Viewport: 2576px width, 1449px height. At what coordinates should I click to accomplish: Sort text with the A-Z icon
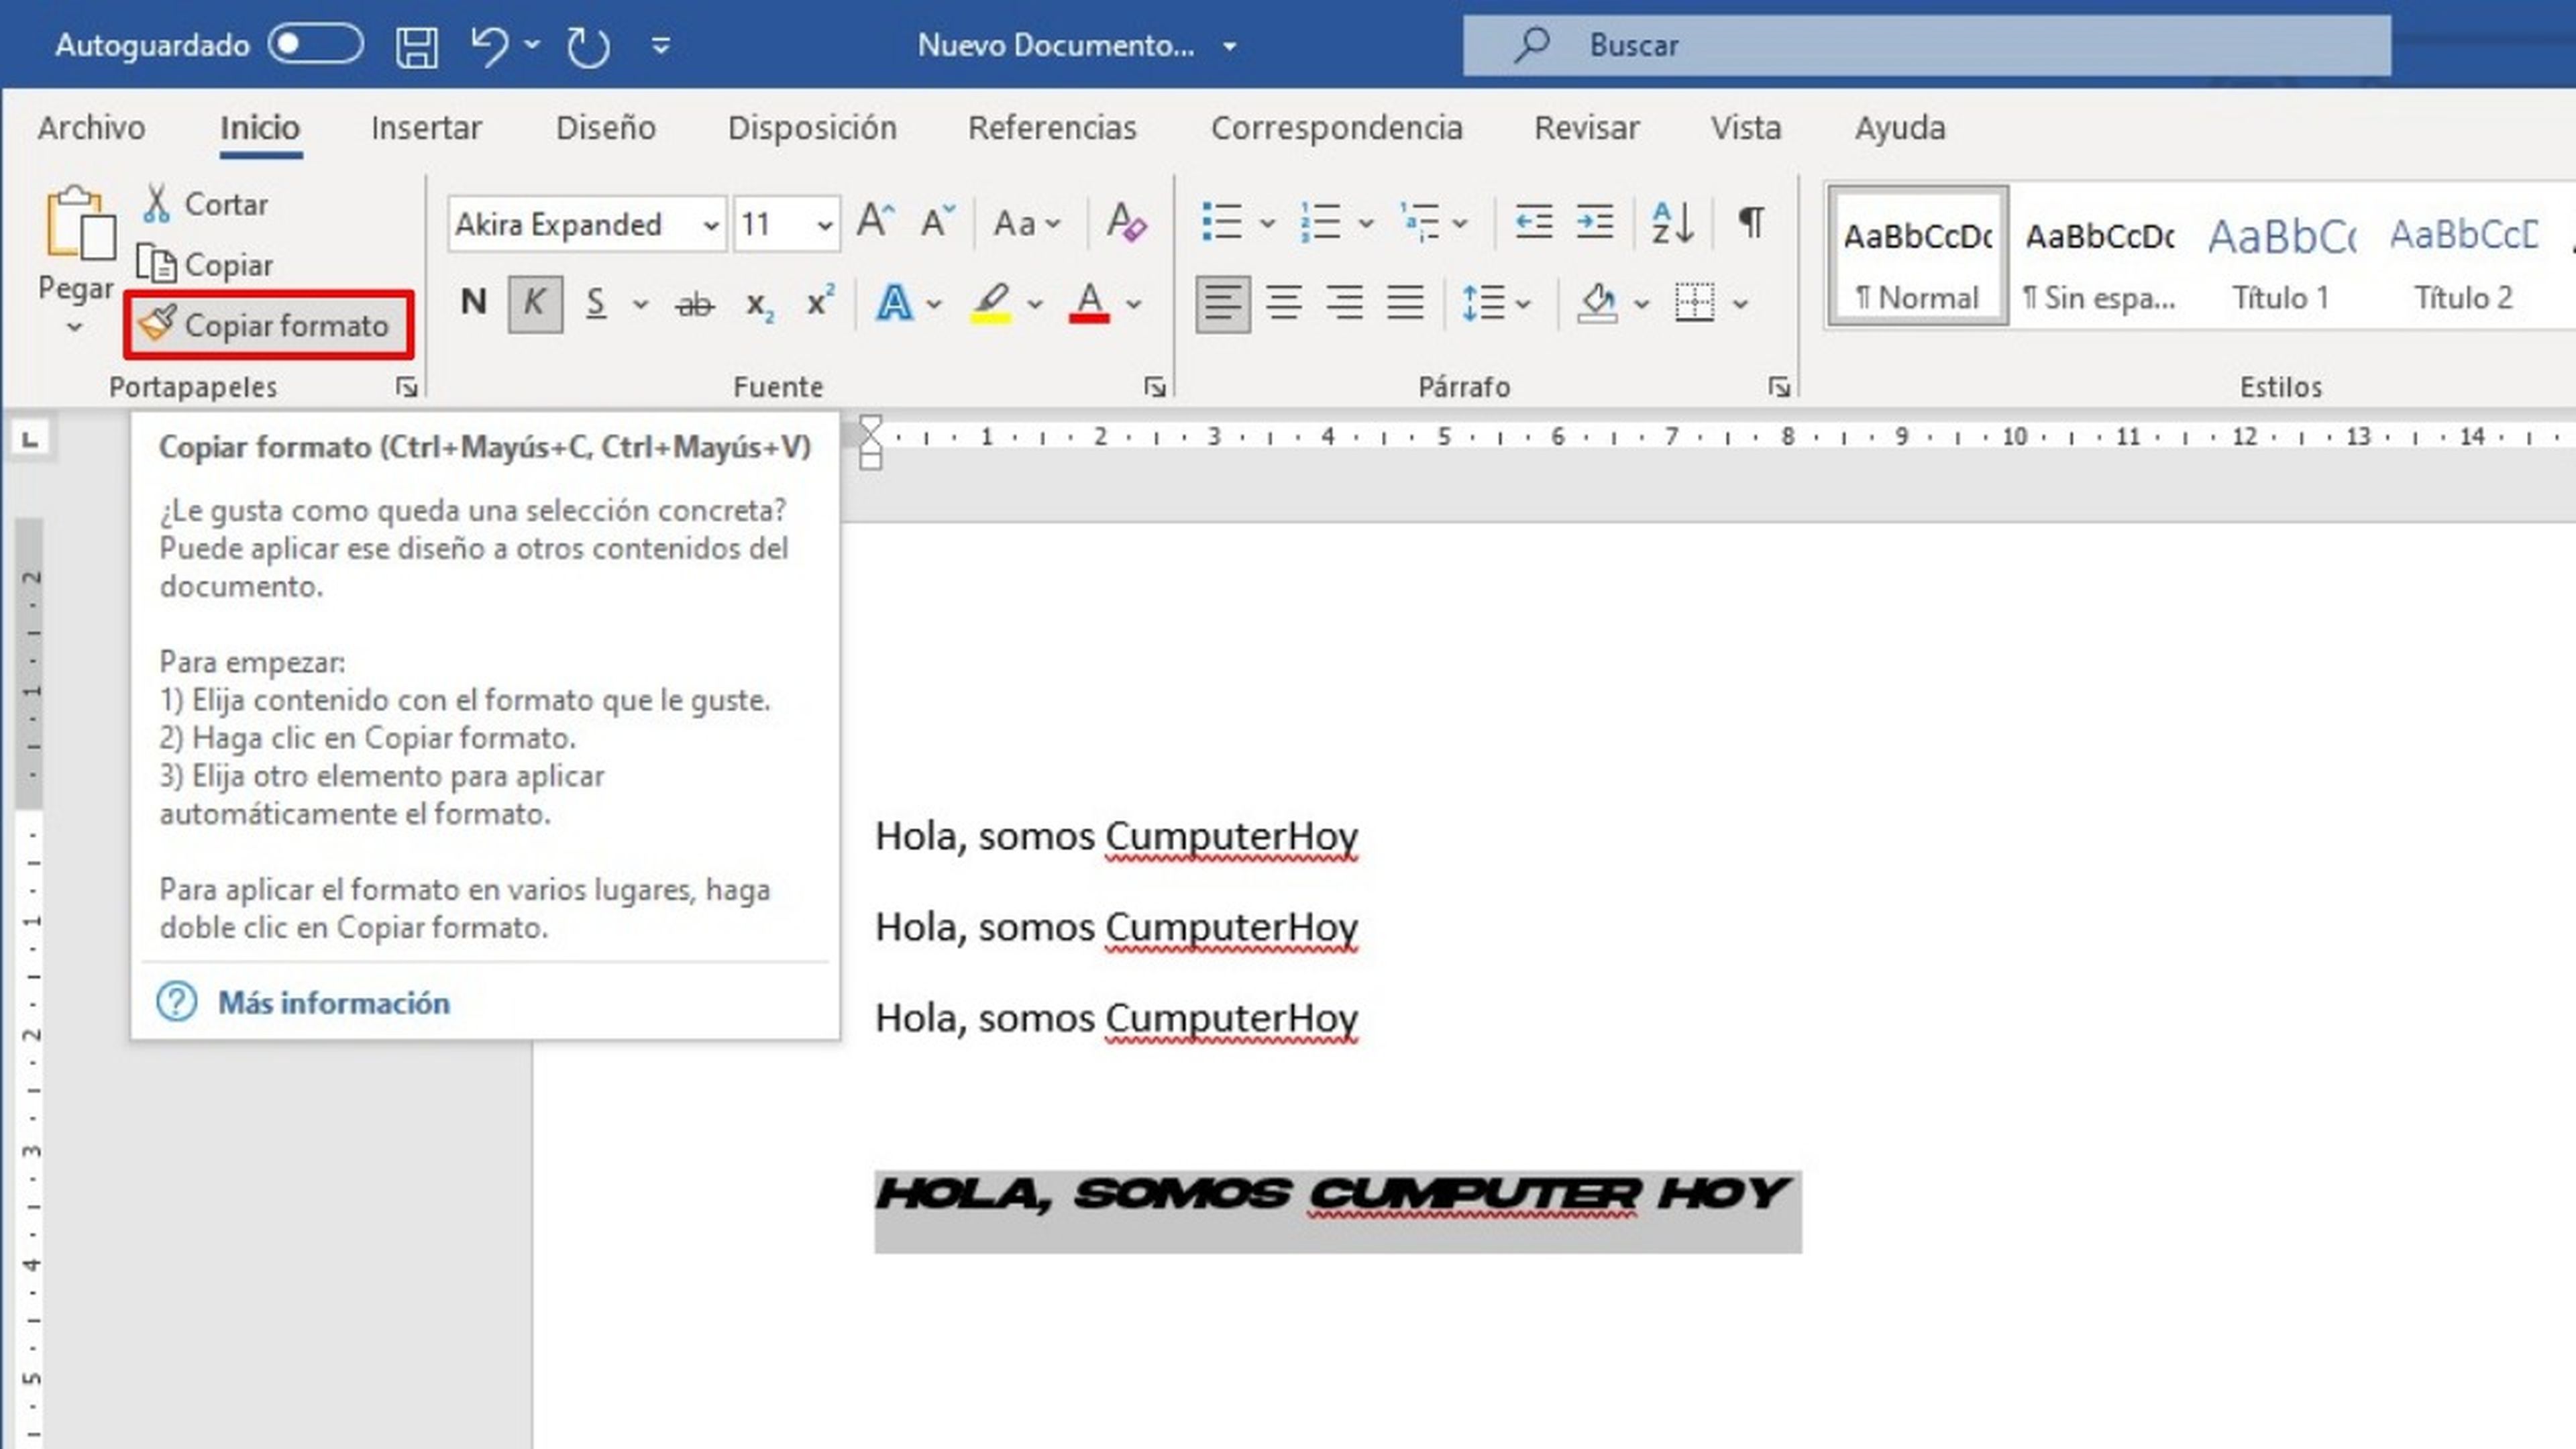pos(1672,222)
